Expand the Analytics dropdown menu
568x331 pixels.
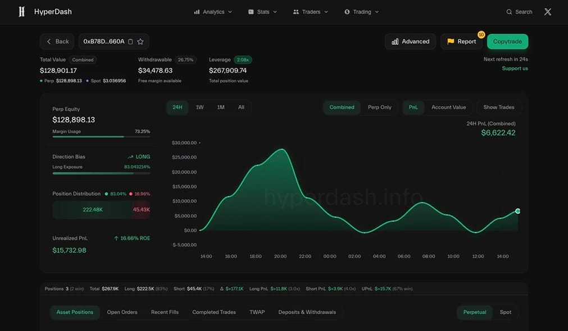pyautogui.click(x=212, y=12)
